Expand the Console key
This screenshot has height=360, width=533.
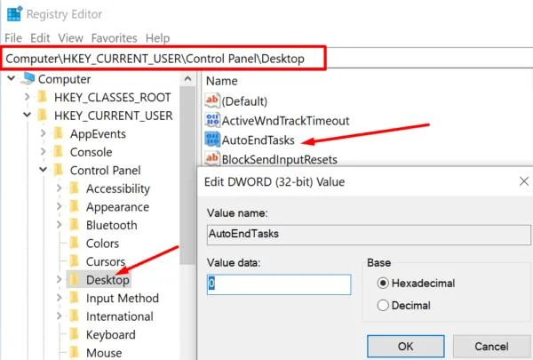click(44, 151)
